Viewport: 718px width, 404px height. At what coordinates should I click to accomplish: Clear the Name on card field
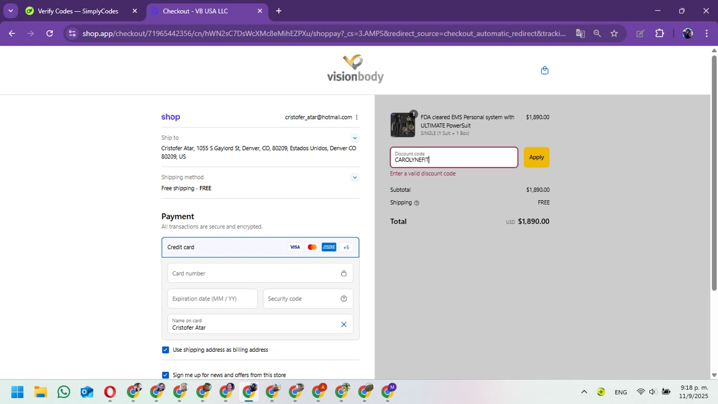point(344,324)
